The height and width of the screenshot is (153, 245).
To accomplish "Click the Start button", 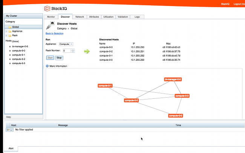I will [x=50, y=58].
